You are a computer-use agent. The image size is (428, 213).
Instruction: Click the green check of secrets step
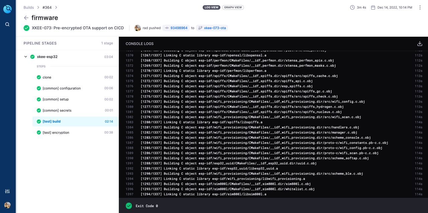point(39,111)
